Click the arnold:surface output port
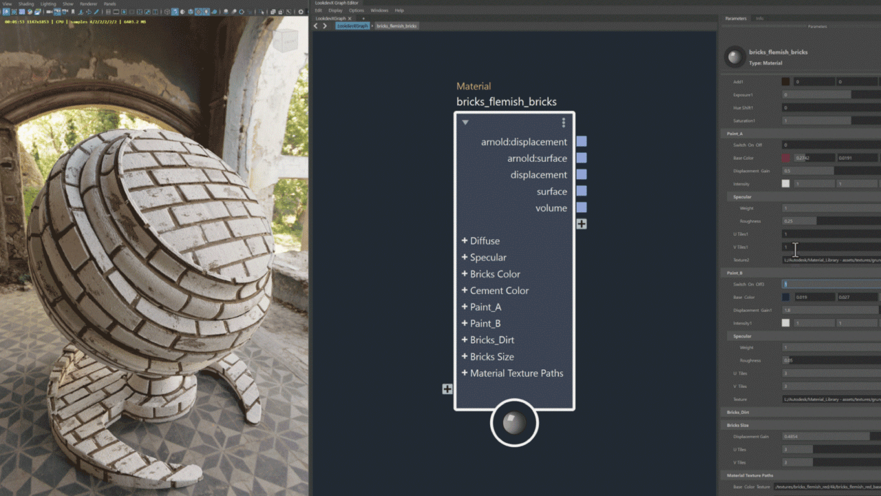This screenshot has height=496, width=881. pos(582,158)
